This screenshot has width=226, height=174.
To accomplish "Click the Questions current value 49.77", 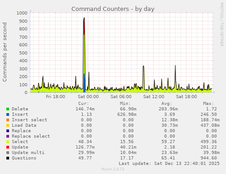I will (x=85, y=158).
